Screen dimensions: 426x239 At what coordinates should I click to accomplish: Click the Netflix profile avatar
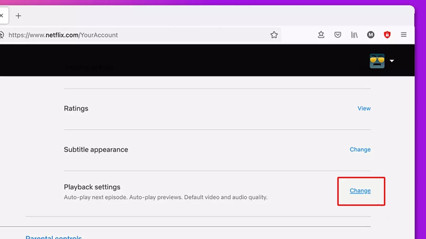point(377,61)
